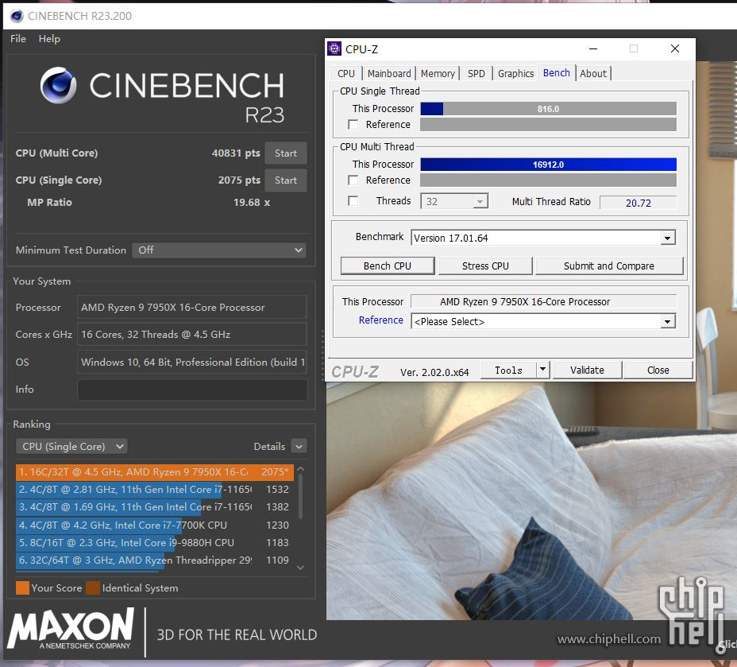Click the Multi Thread score bar 16912.0
Image resolution: width=737 pixels, height=667 pixels.
[x=548, y=164]
